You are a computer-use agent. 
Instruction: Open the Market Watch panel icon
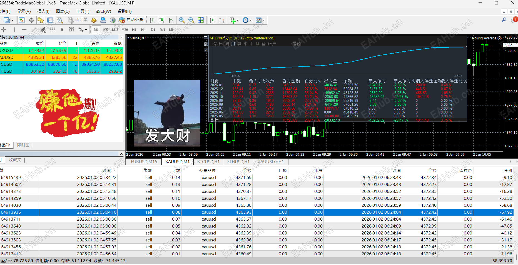(22, 20)
